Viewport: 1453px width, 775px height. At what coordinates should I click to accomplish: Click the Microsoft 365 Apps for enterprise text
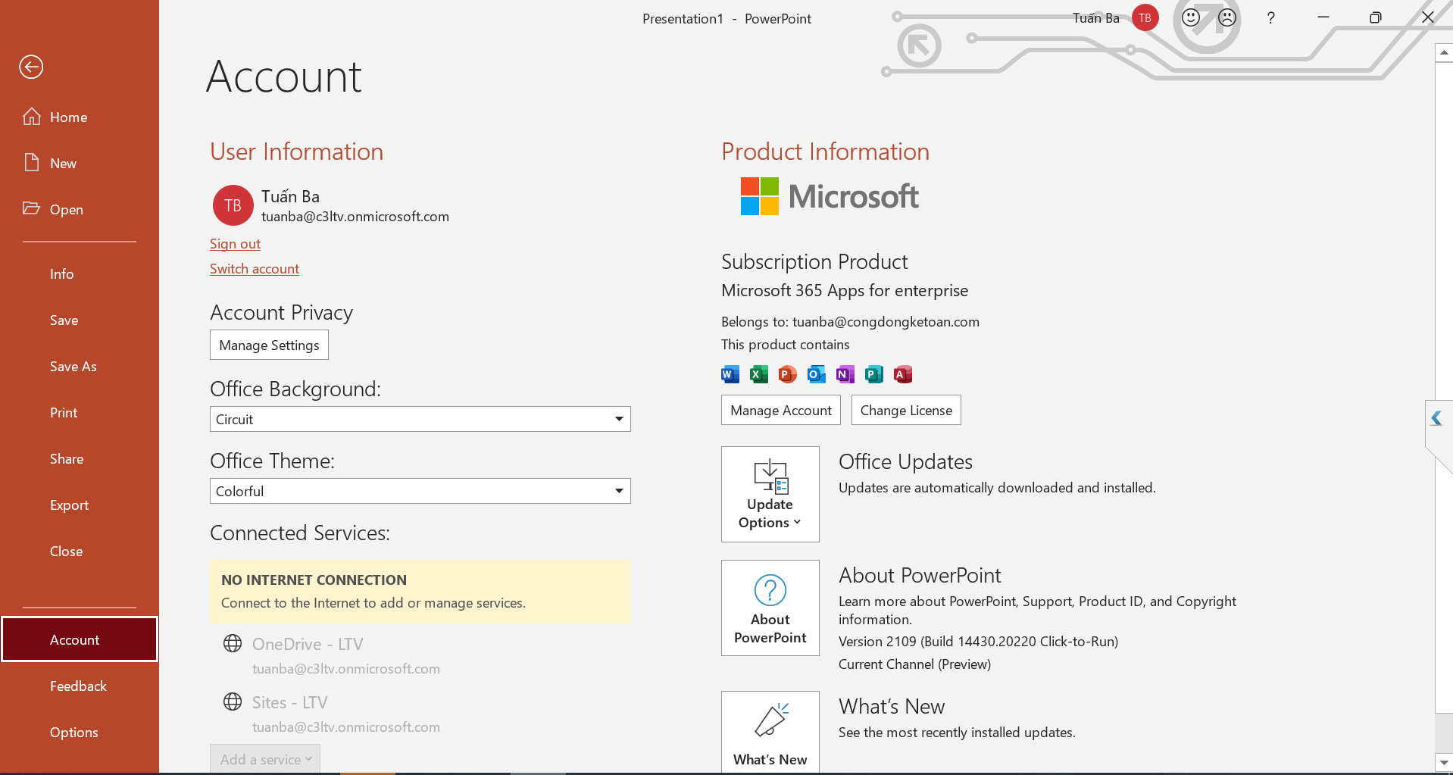845,291
